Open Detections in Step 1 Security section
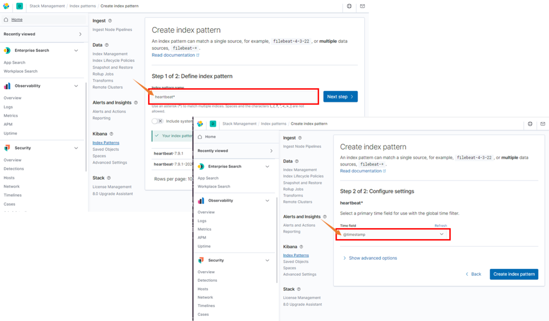The image size is (549, 321). [14, 169]
